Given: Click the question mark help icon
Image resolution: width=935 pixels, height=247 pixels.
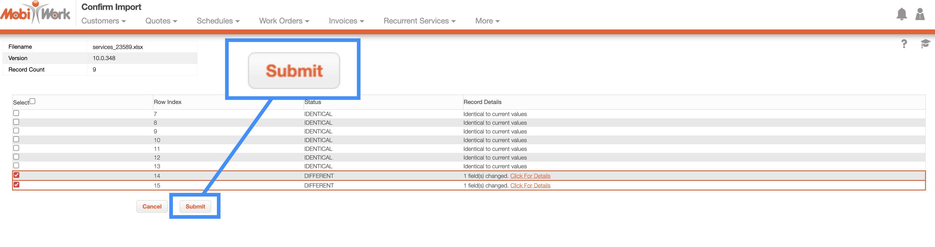Looking at the screenshot, I should point(904,44).
